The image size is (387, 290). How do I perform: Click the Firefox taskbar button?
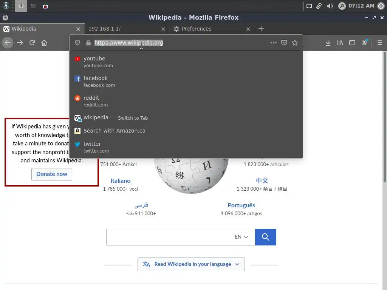click(x=21, y=6)
